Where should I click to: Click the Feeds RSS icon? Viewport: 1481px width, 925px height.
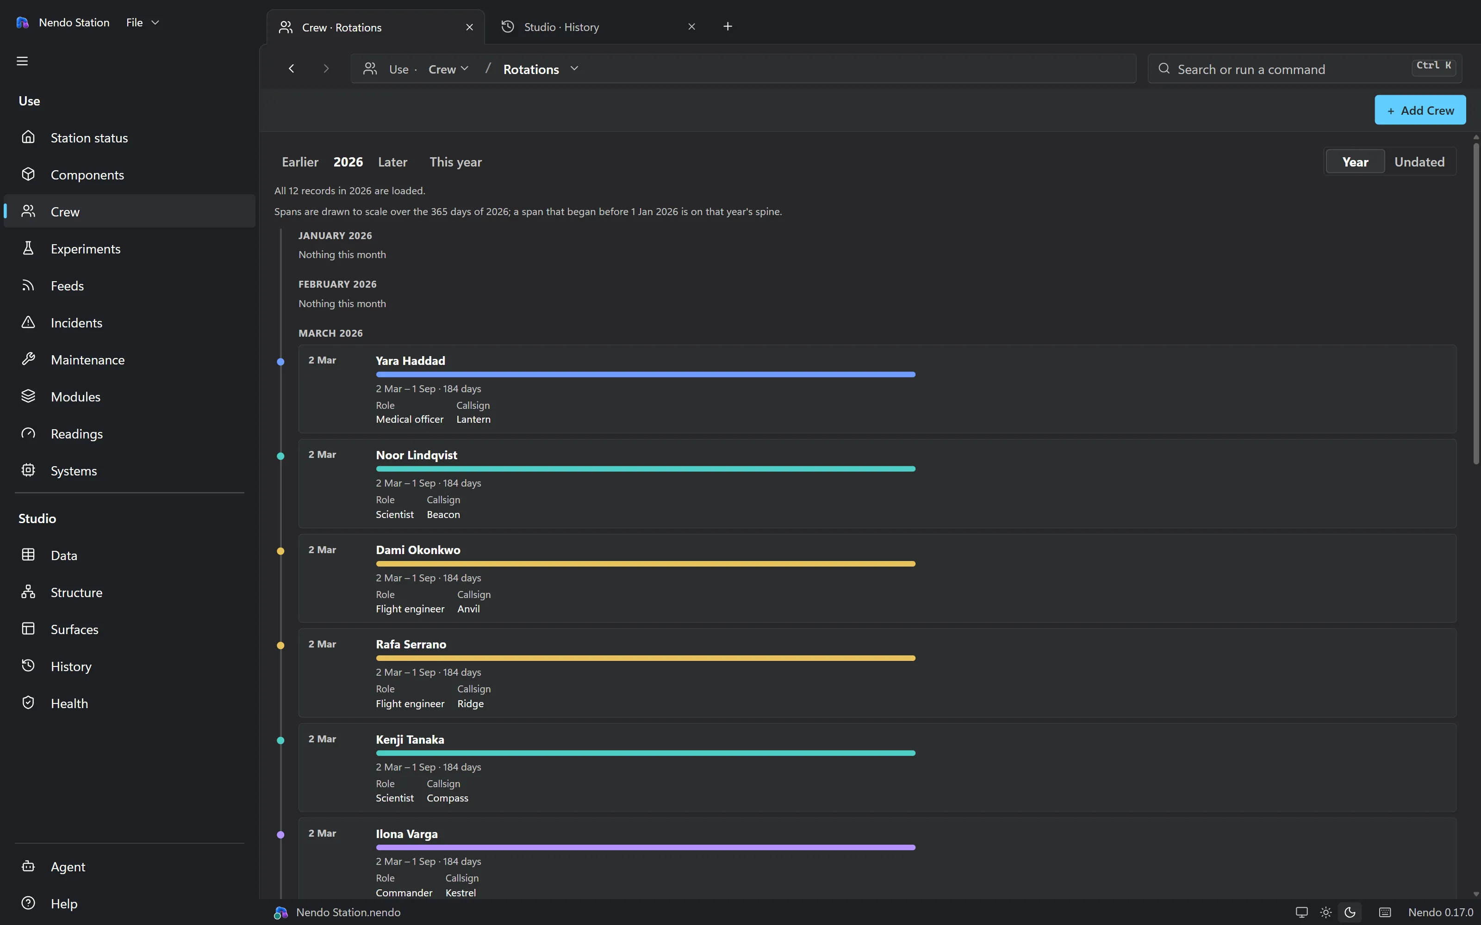28,285
